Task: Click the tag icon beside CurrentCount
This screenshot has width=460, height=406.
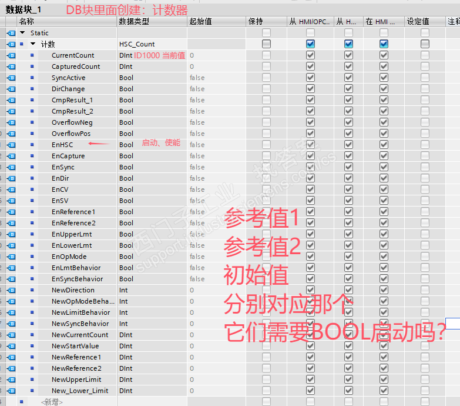Action: pos(11,55)
